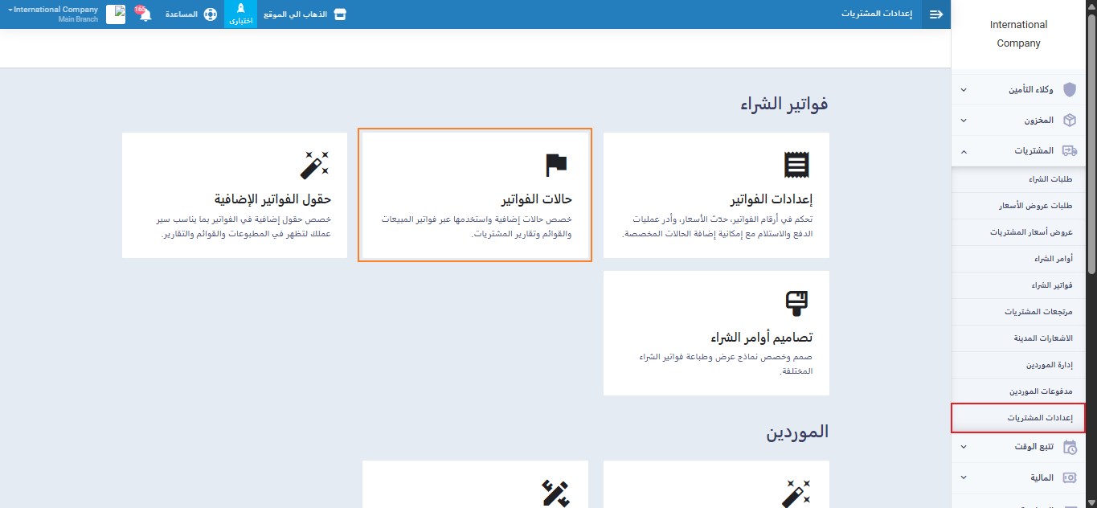Click the notification bell icon

[x=145, y=14]
